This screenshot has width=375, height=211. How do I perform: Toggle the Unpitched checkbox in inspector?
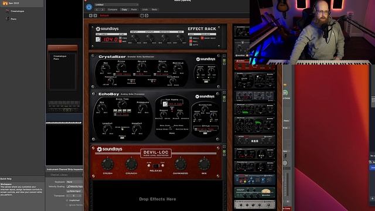[x=67, y=200]
